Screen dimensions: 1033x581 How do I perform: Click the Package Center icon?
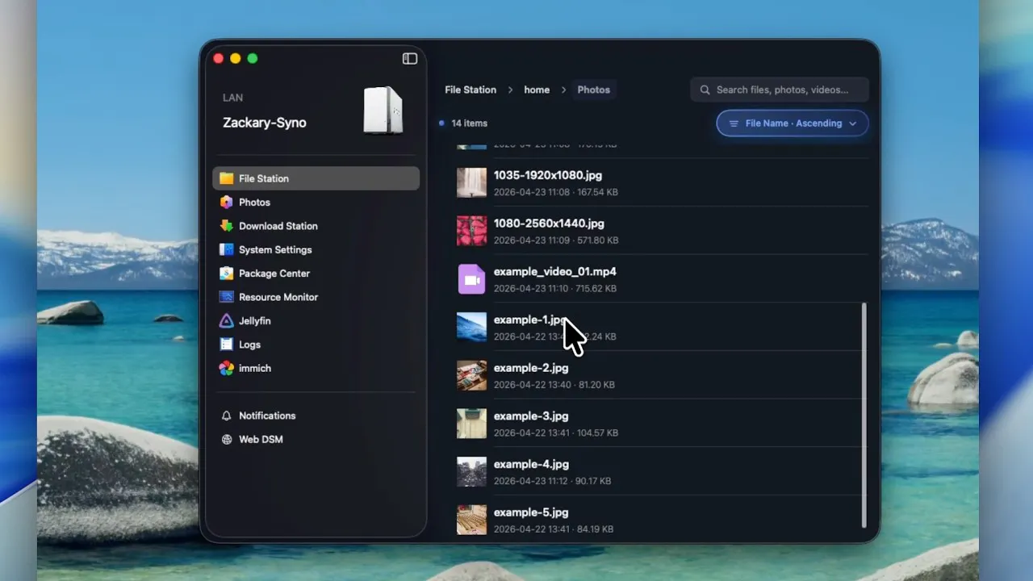coord(227,274)
